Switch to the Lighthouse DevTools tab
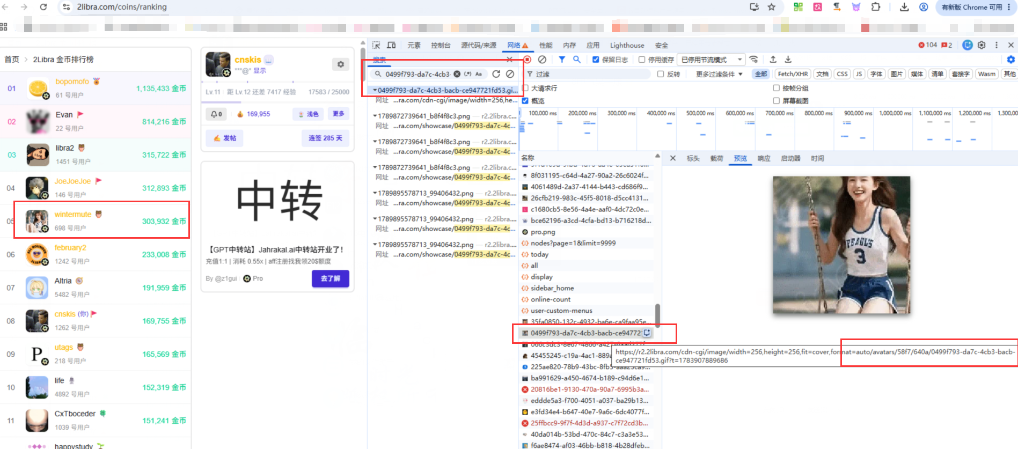 click(x=627, y=45)
